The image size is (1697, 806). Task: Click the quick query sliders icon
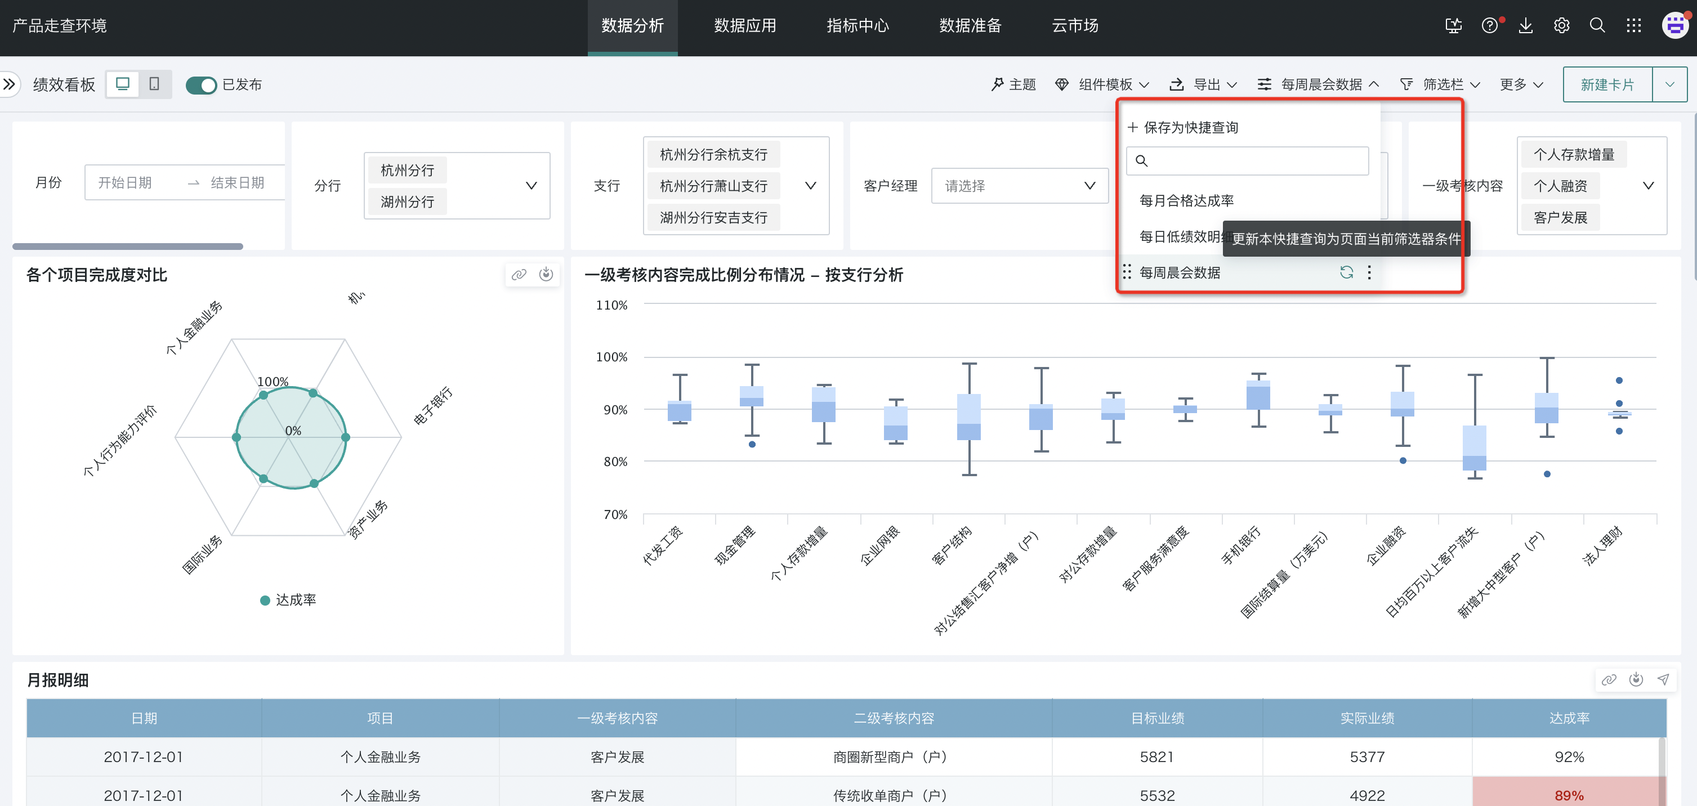(1264, 84)
